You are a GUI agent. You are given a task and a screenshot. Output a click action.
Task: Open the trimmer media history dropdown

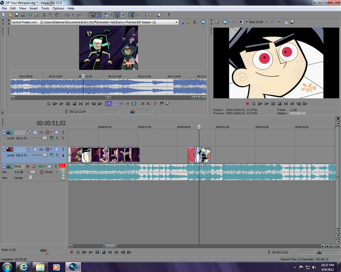click(x=176, y=22)
